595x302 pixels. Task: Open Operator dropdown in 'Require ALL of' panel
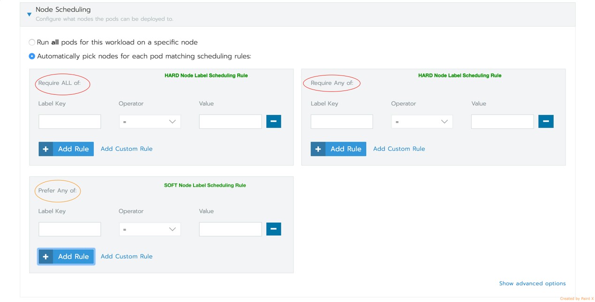pyautogui.click(x=150, y=122)
